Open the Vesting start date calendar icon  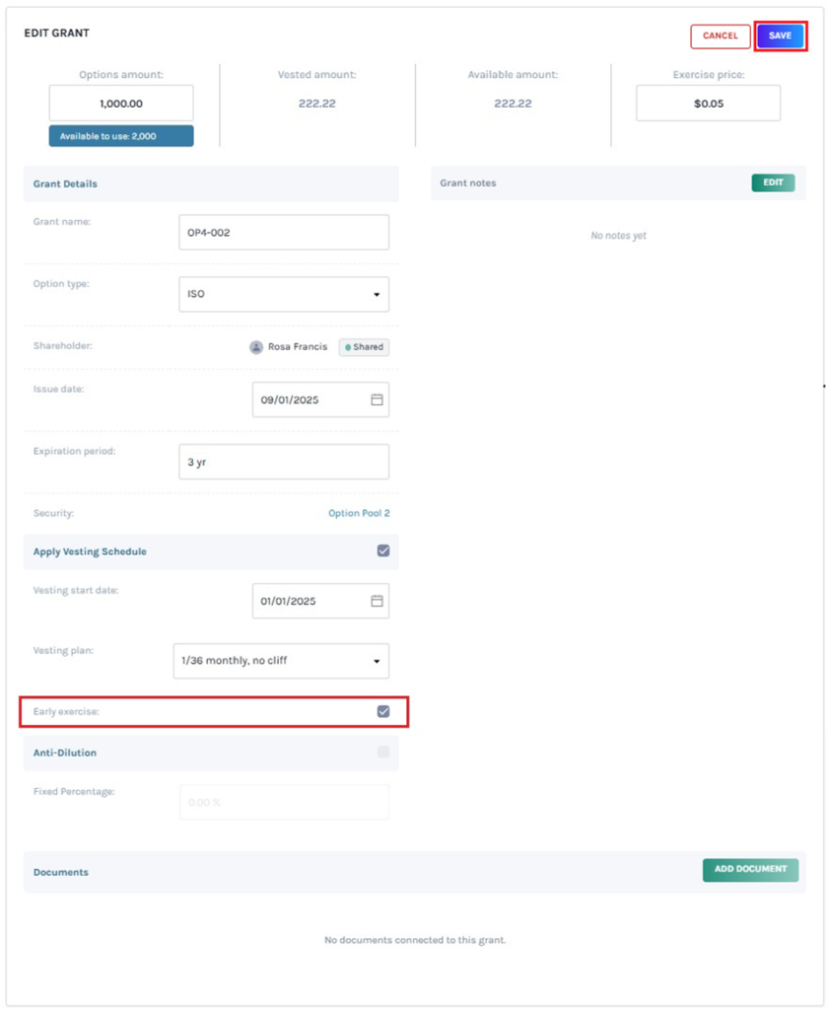pyautogui.click(x=377, y=601)
